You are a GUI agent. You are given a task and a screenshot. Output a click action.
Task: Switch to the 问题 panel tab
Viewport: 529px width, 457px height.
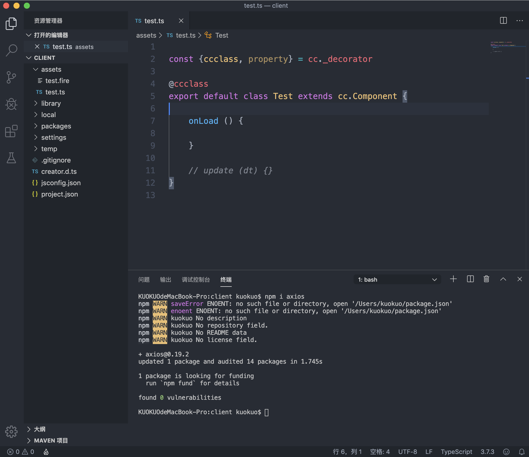pos(144,280)
